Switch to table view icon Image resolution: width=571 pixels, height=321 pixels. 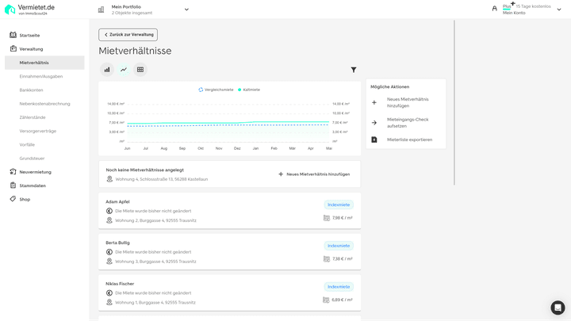(140, 70)
